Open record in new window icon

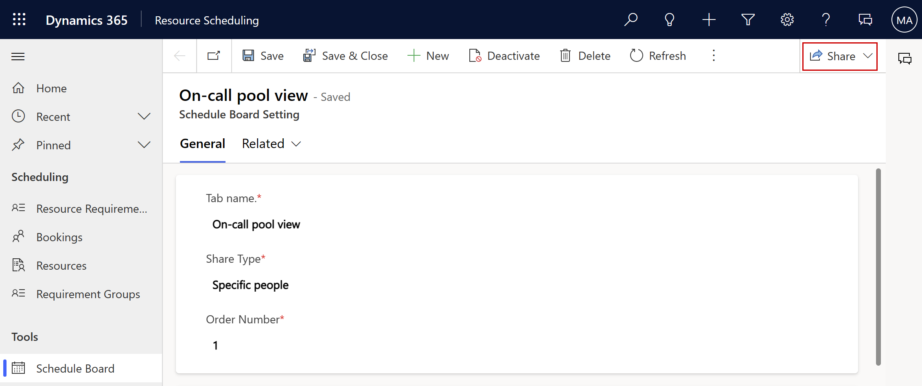tap(214, 56)
